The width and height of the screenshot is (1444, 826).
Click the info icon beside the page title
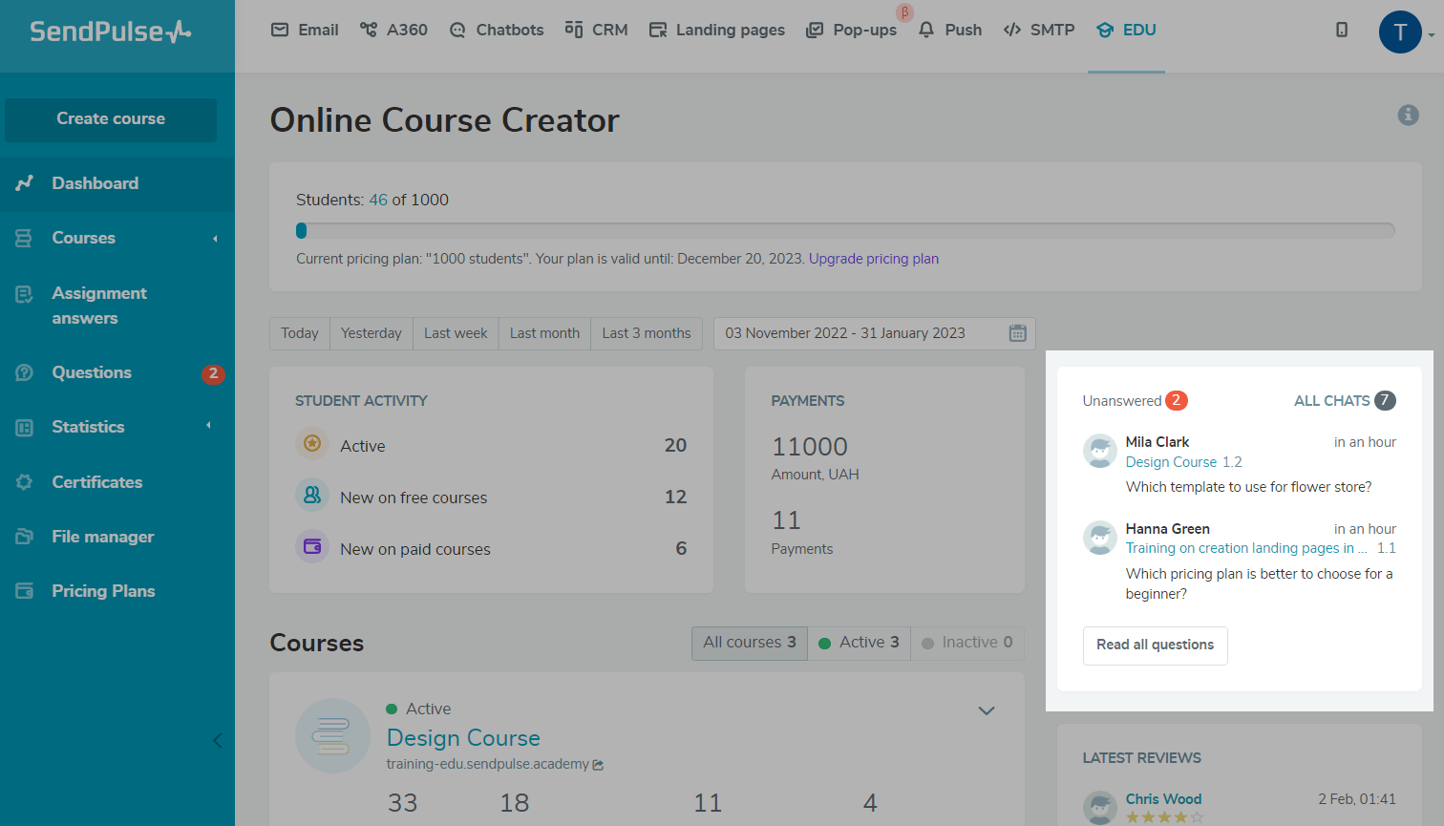tap(1408, 116)
